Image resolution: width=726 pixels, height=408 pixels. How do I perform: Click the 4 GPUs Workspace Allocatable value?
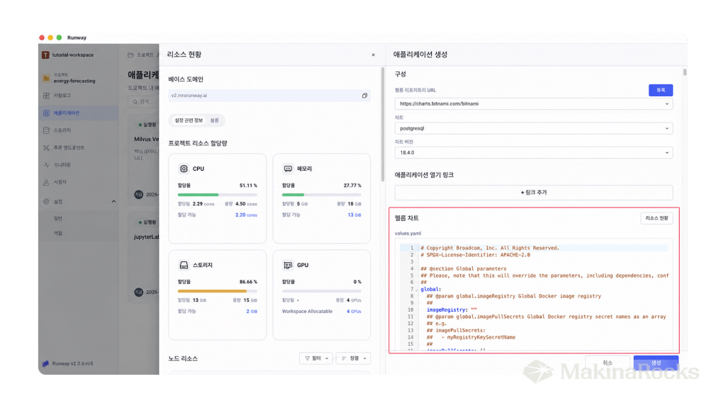(354, 312)
